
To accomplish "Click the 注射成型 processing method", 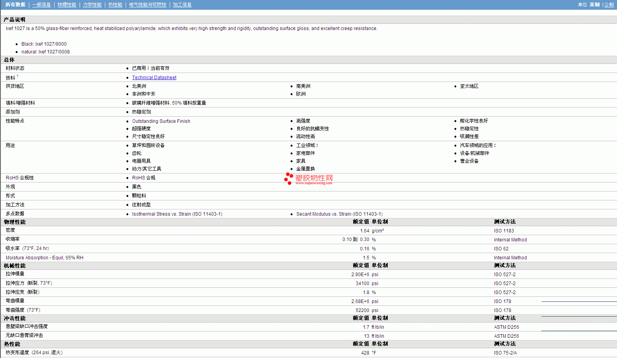I will pos(141,205).
